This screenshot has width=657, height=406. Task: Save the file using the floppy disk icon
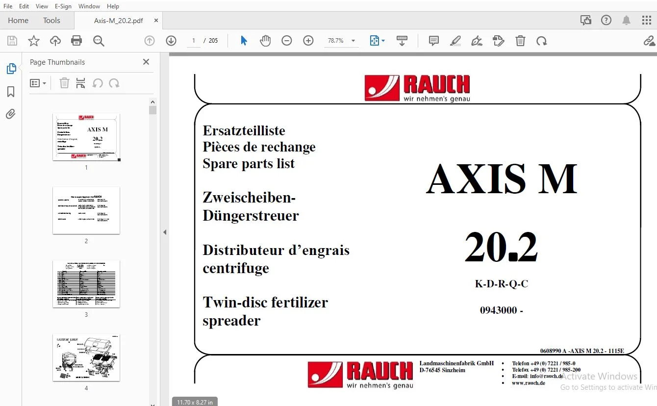coord(12,41)
